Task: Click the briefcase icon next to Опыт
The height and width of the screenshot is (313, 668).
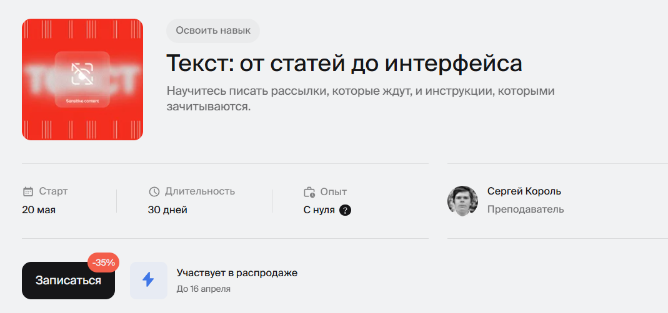Action: [x=309, y=192]
